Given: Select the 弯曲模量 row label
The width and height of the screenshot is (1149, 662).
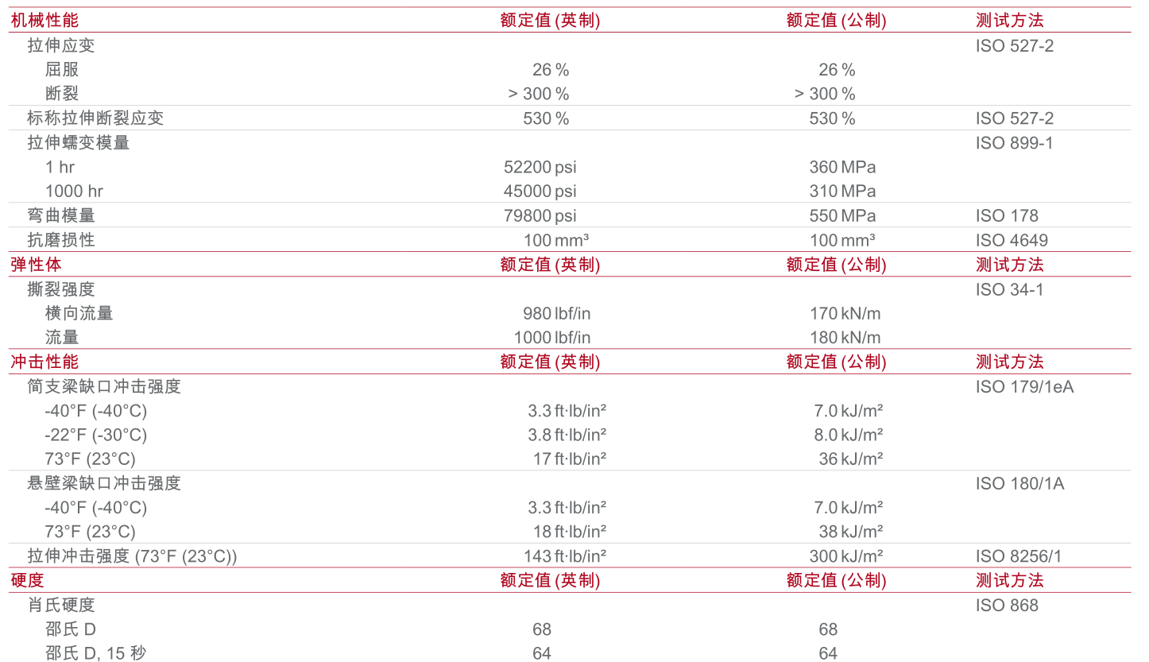Looking at the screenshot, I should (61, 215).
